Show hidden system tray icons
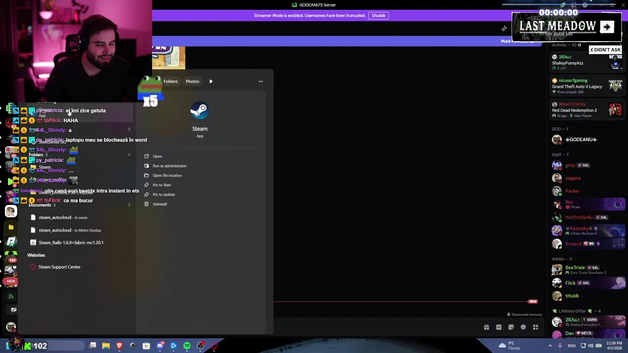This screenshot has width=628, height=353. tap(550, 346)
